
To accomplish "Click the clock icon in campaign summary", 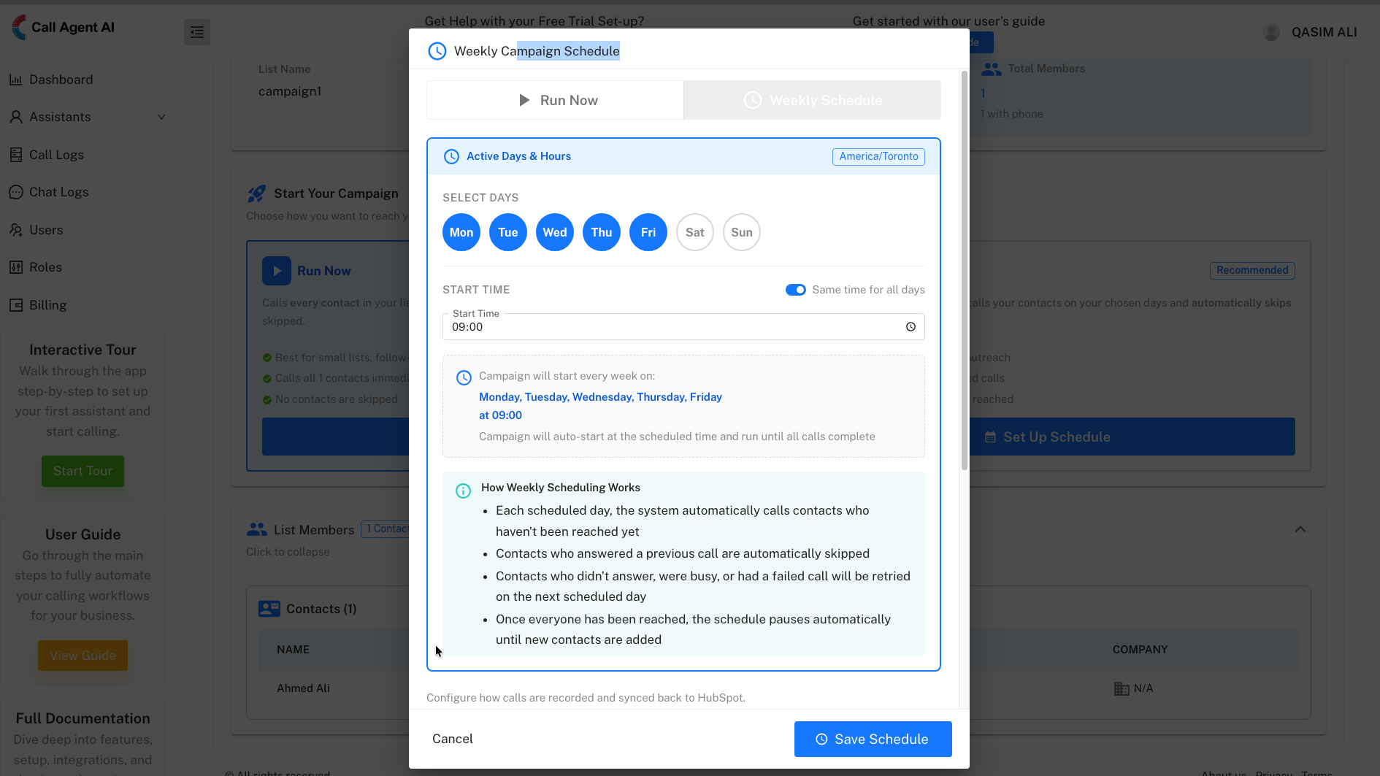I will point(464,377).
